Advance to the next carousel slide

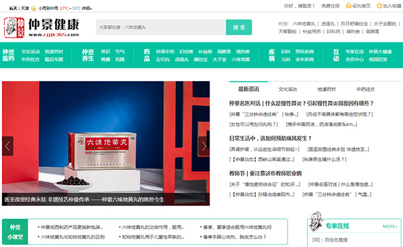204,146
